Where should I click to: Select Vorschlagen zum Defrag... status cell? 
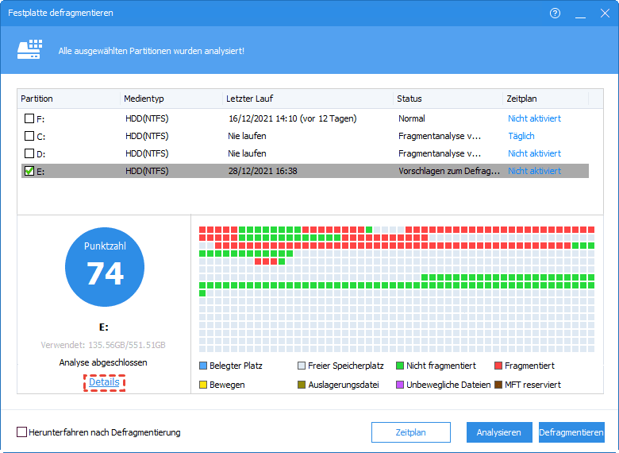pyautogui.click(x=449, y=171)
